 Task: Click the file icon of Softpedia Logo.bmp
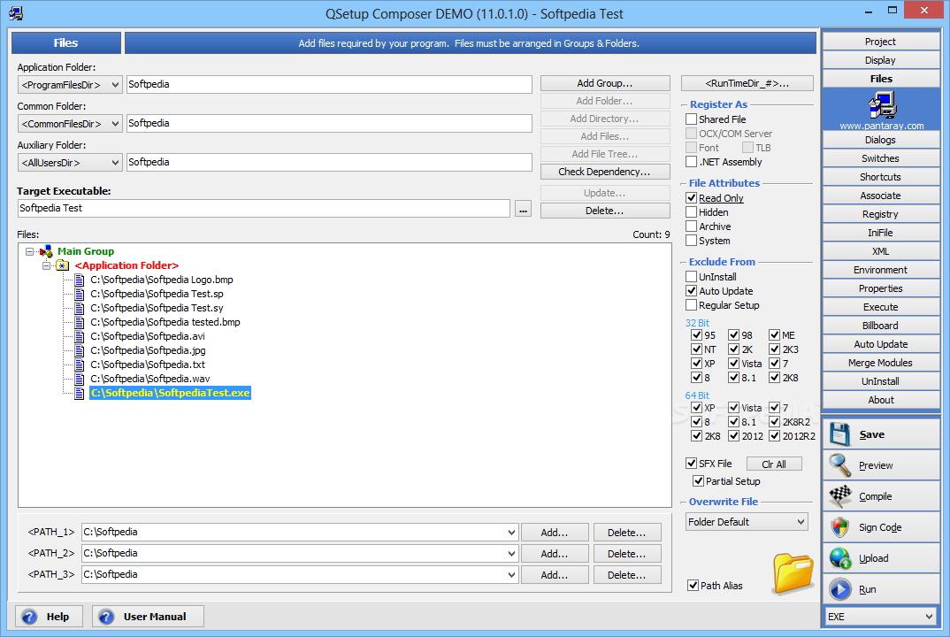(x=80, y=280)
